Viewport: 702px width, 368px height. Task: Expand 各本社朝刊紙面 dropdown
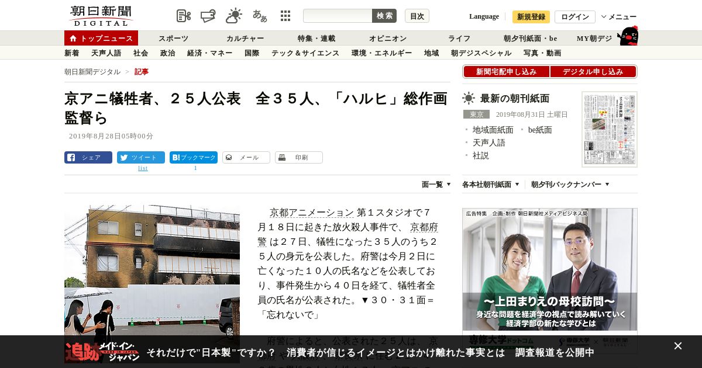pos(491,185)
